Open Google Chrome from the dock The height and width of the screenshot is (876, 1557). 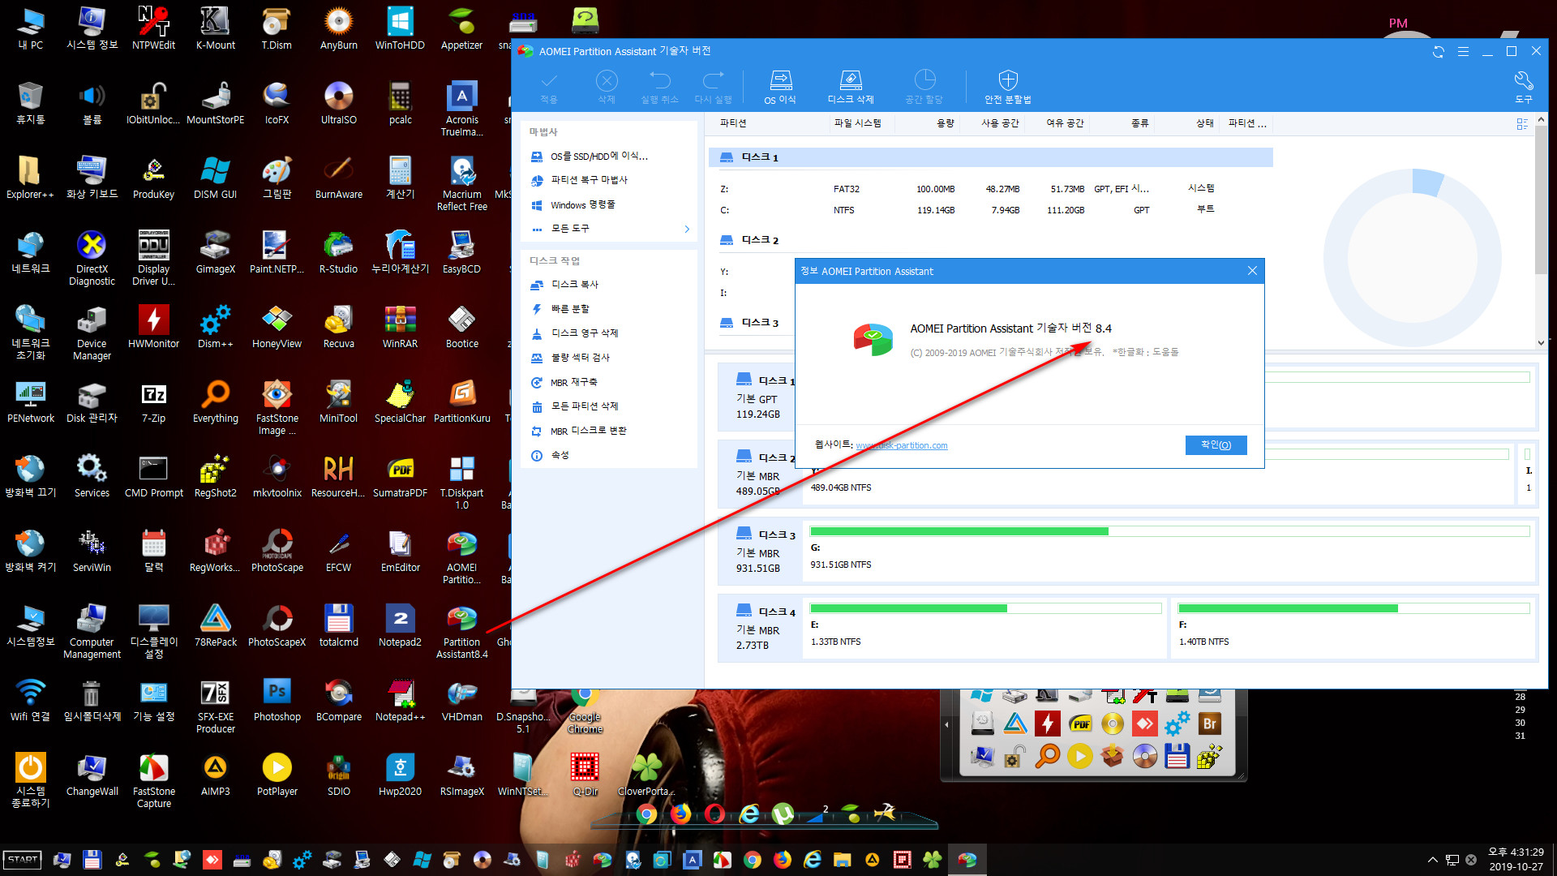click(646, 813)
